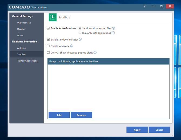Cancel the settings changes
This screenshot has height=140, width=181.
159,130
